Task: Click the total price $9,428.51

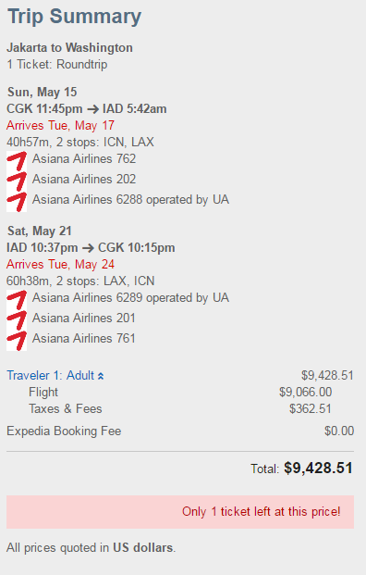Action: (318, 468)
